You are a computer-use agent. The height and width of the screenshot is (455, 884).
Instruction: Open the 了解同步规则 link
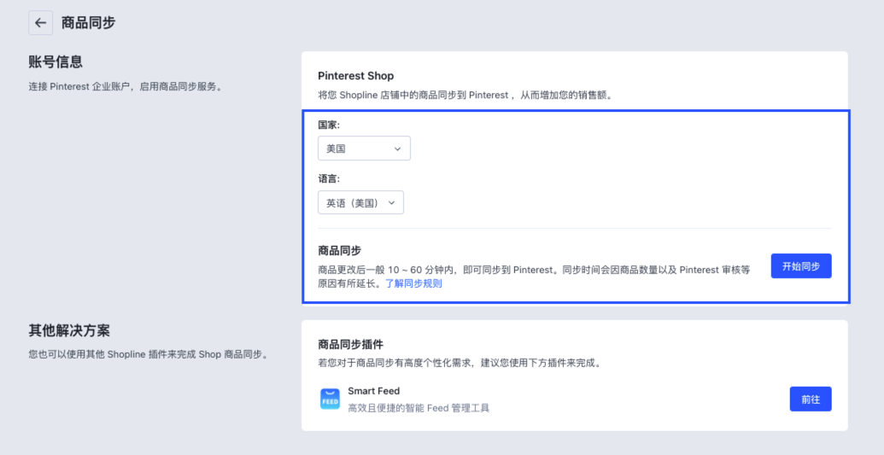[413, 283]
